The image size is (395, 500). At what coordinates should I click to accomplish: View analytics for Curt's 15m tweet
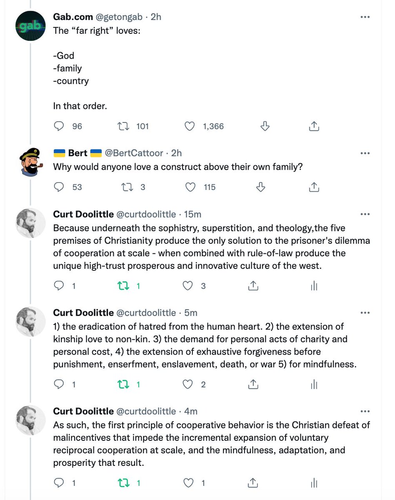[x=315, y=286]
